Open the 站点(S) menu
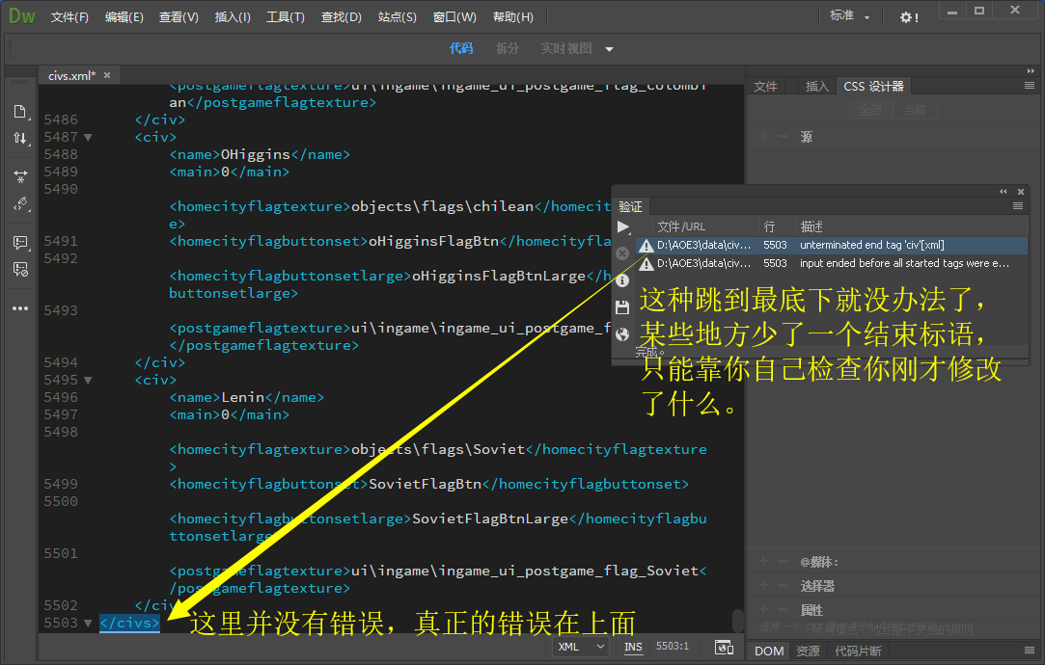1045x665 pixels. coord(398,17)
